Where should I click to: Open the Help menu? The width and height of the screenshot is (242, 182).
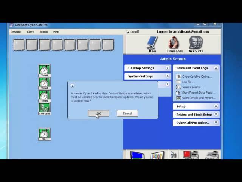click(56, 32)
